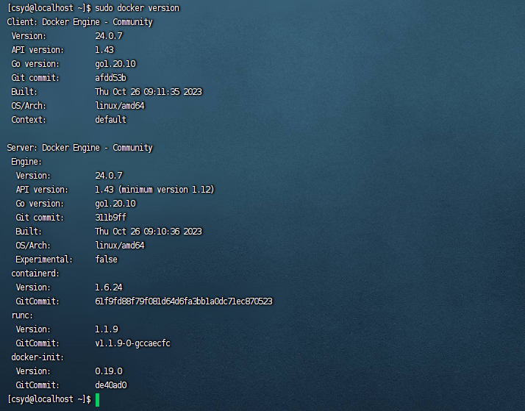Click the 'runc:' section label
Screen dimensions: 525x411
(22, 315)
